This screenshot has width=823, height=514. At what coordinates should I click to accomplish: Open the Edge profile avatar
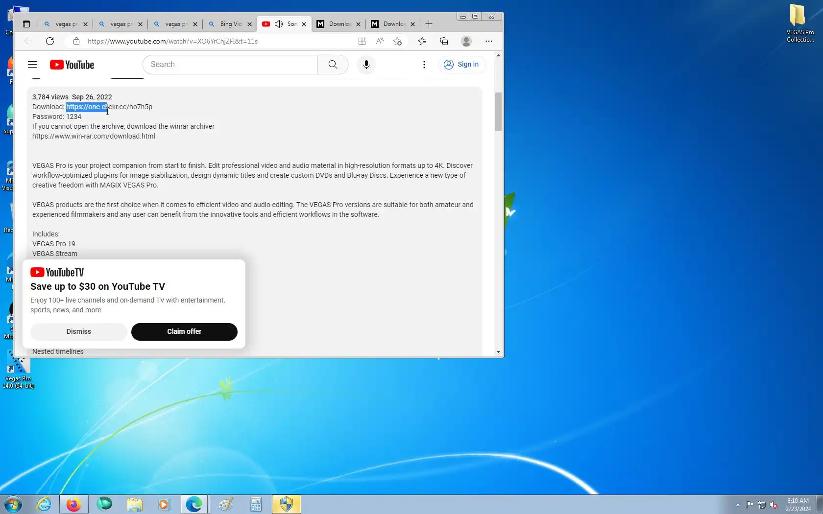466,41
